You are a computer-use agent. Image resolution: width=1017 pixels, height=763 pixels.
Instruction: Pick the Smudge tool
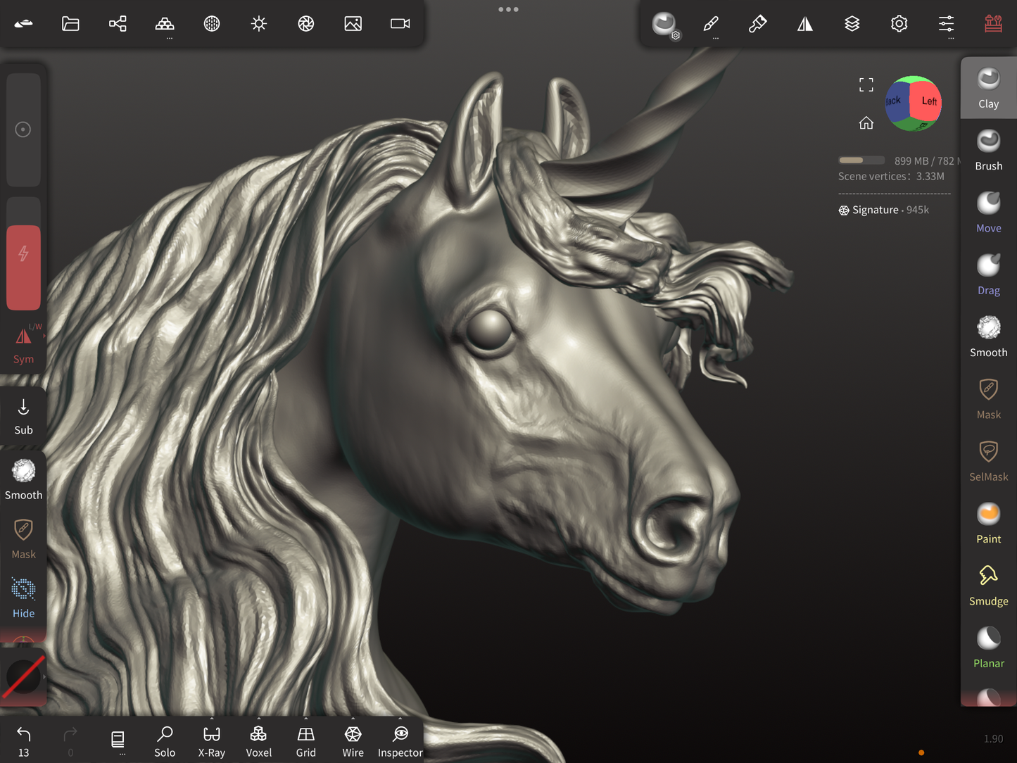988,585
